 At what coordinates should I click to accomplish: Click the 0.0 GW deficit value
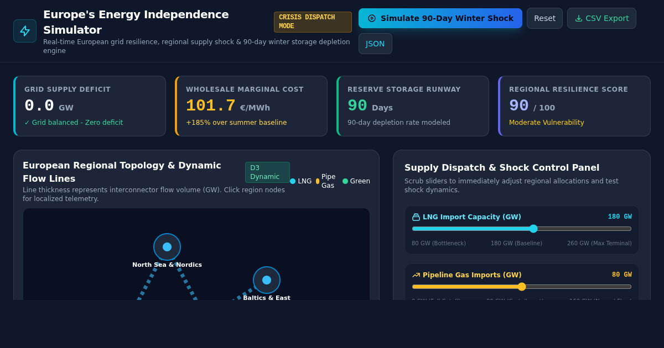(49, 106)
